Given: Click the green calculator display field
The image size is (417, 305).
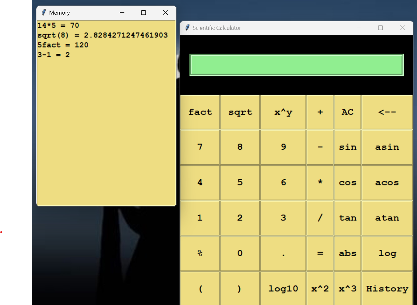Looking at the screenshot, I should click(296, 65).
